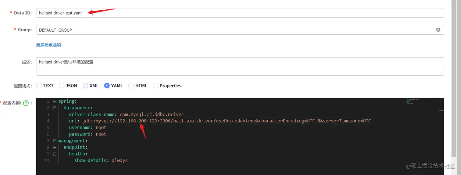
Task: Fold the health section in editor
Action: (55, 154)
